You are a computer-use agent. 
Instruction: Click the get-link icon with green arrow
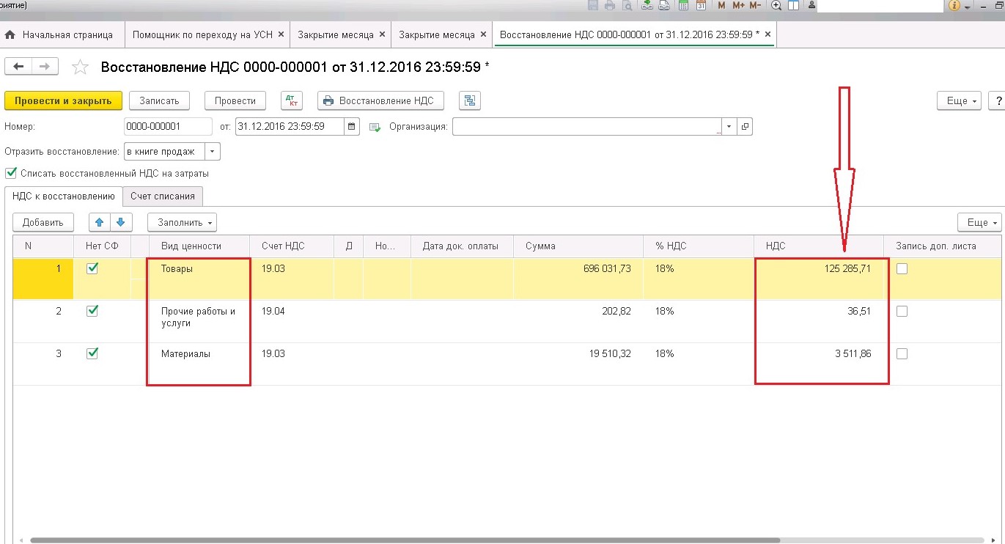[x=647, y=6]
